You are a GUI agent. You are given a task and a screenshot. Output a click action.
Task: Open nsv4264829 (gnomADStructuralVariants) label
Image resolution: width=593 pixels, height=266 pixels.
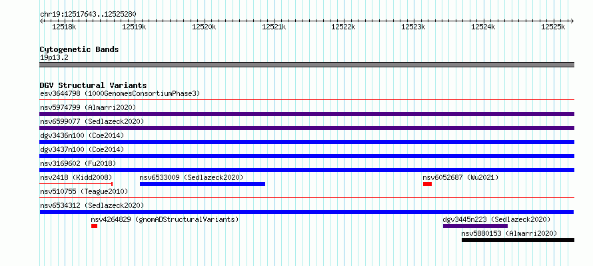(165, 219)
